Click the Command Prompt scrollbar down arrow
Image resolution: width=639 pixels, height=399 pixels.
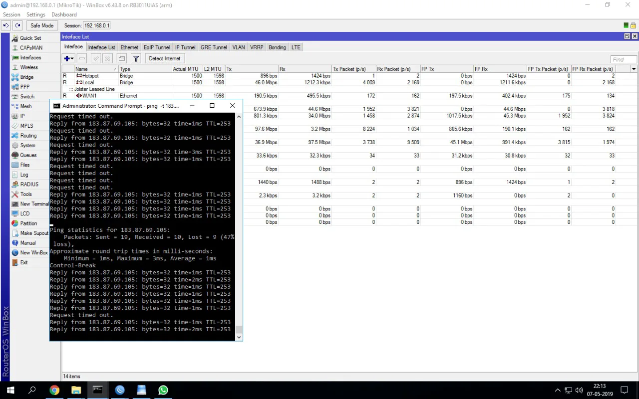[x=239, y=337]
